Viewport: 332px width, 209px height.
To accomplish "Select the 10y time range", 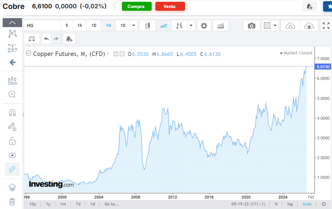I will coord(32,204).
